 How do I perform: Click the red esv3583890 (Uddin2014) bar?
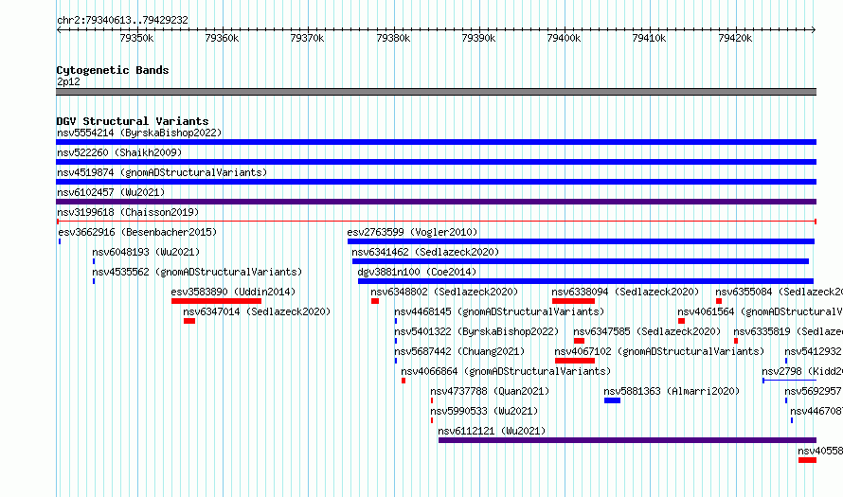216,301
